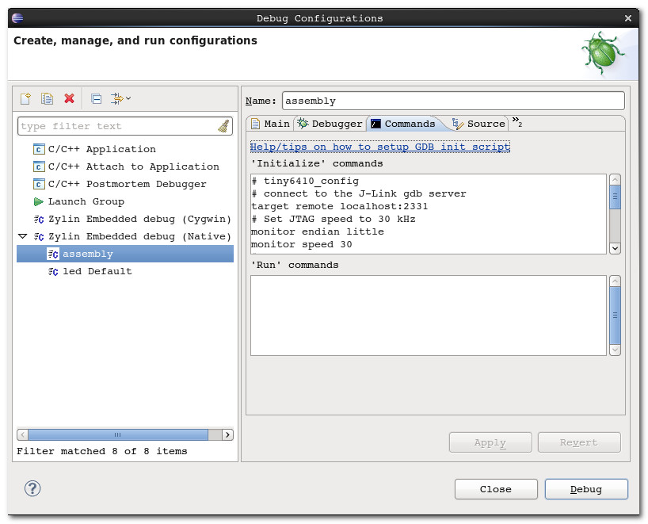Clear the filter text with the broom icon
This screenshot has width=648, height=524.
(223, 126)
